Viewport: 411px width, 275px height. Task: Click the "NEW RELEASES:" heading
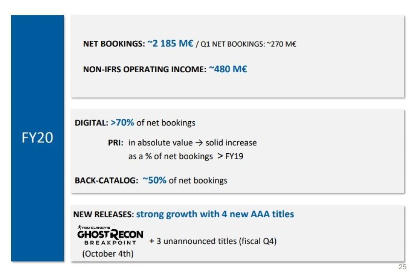pyautogui.click(x=103, y=214)
